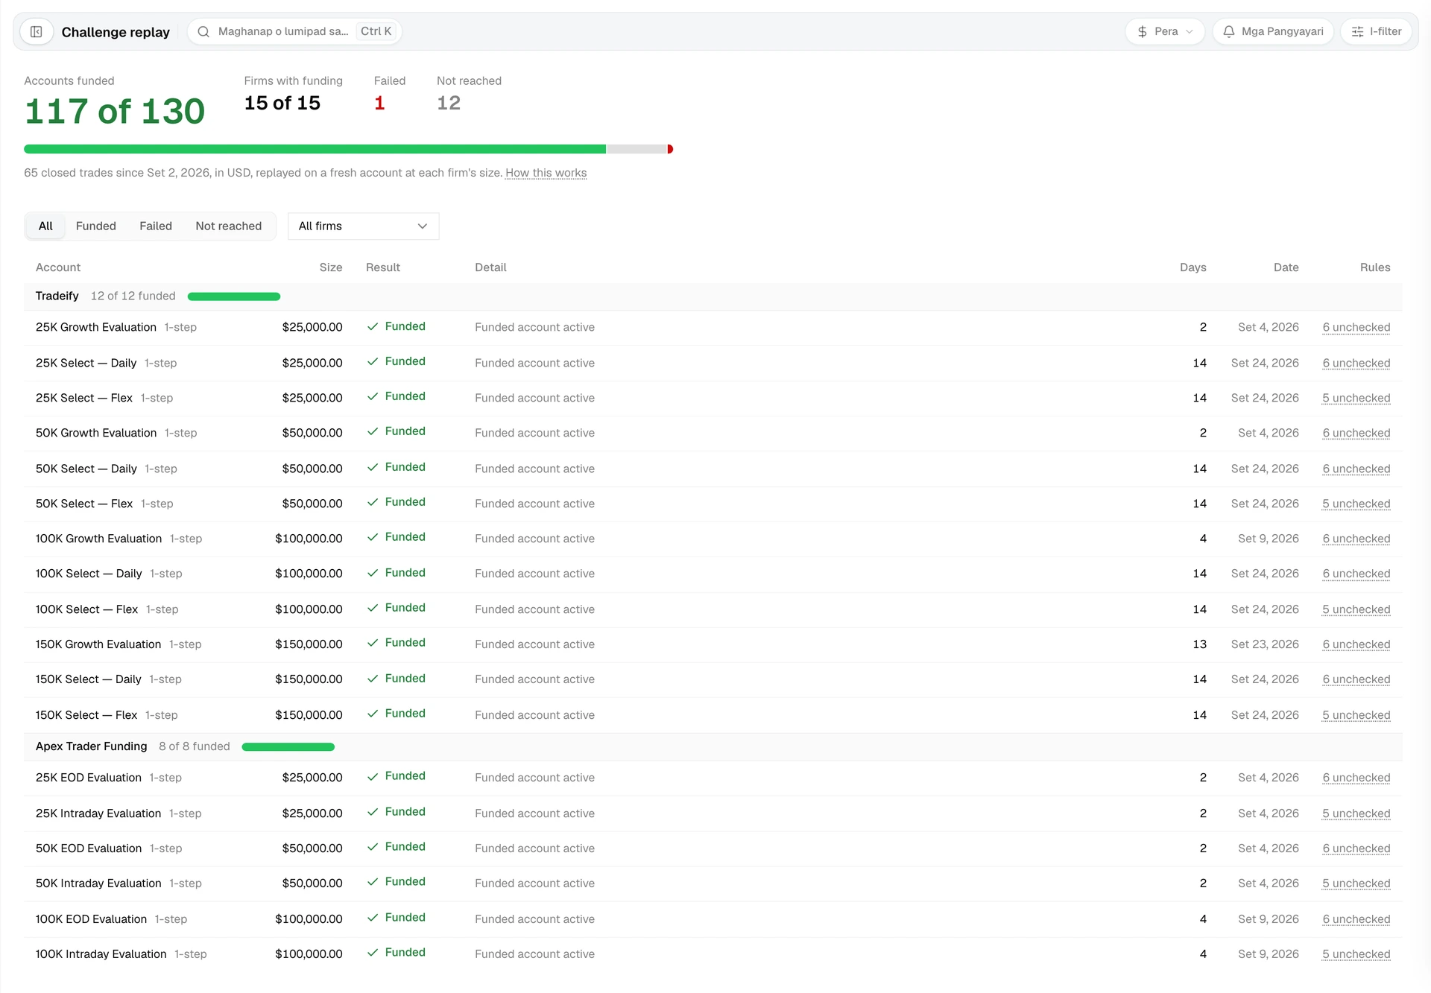Click the Funded checkmark for 50K Intraday Evaluation
1431x993 pixels.
[x=373, y=883]
